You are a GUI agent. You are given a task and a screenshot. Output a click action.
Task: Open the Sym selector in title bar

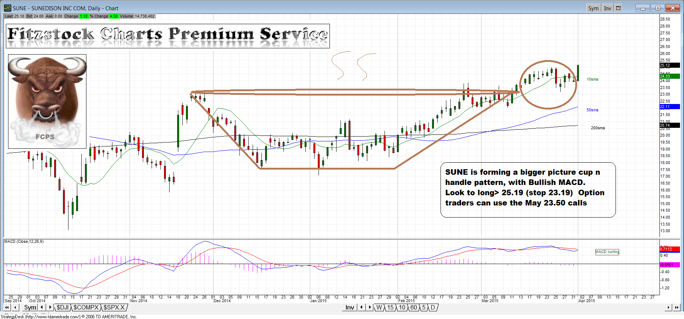(593, 8)
